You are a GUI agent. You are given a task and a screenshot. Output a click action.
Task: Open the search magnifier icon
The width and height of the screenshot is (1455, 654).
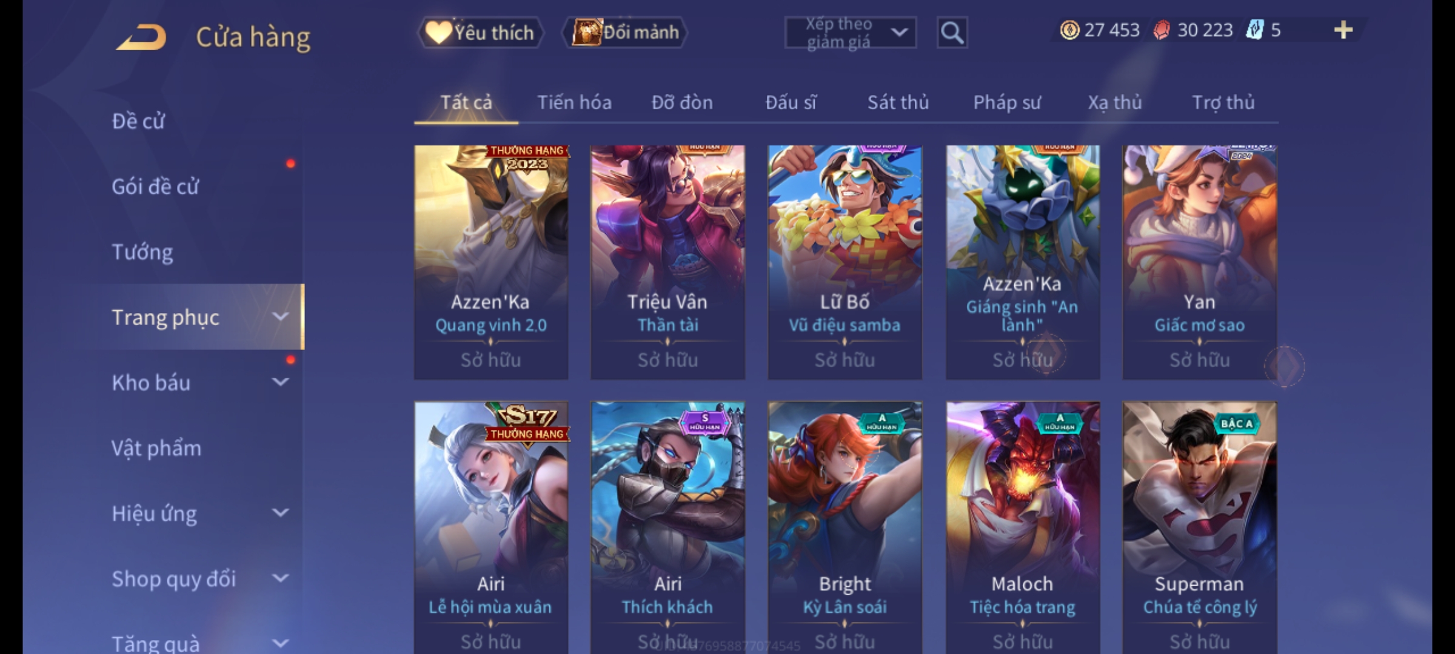point(952,33)
